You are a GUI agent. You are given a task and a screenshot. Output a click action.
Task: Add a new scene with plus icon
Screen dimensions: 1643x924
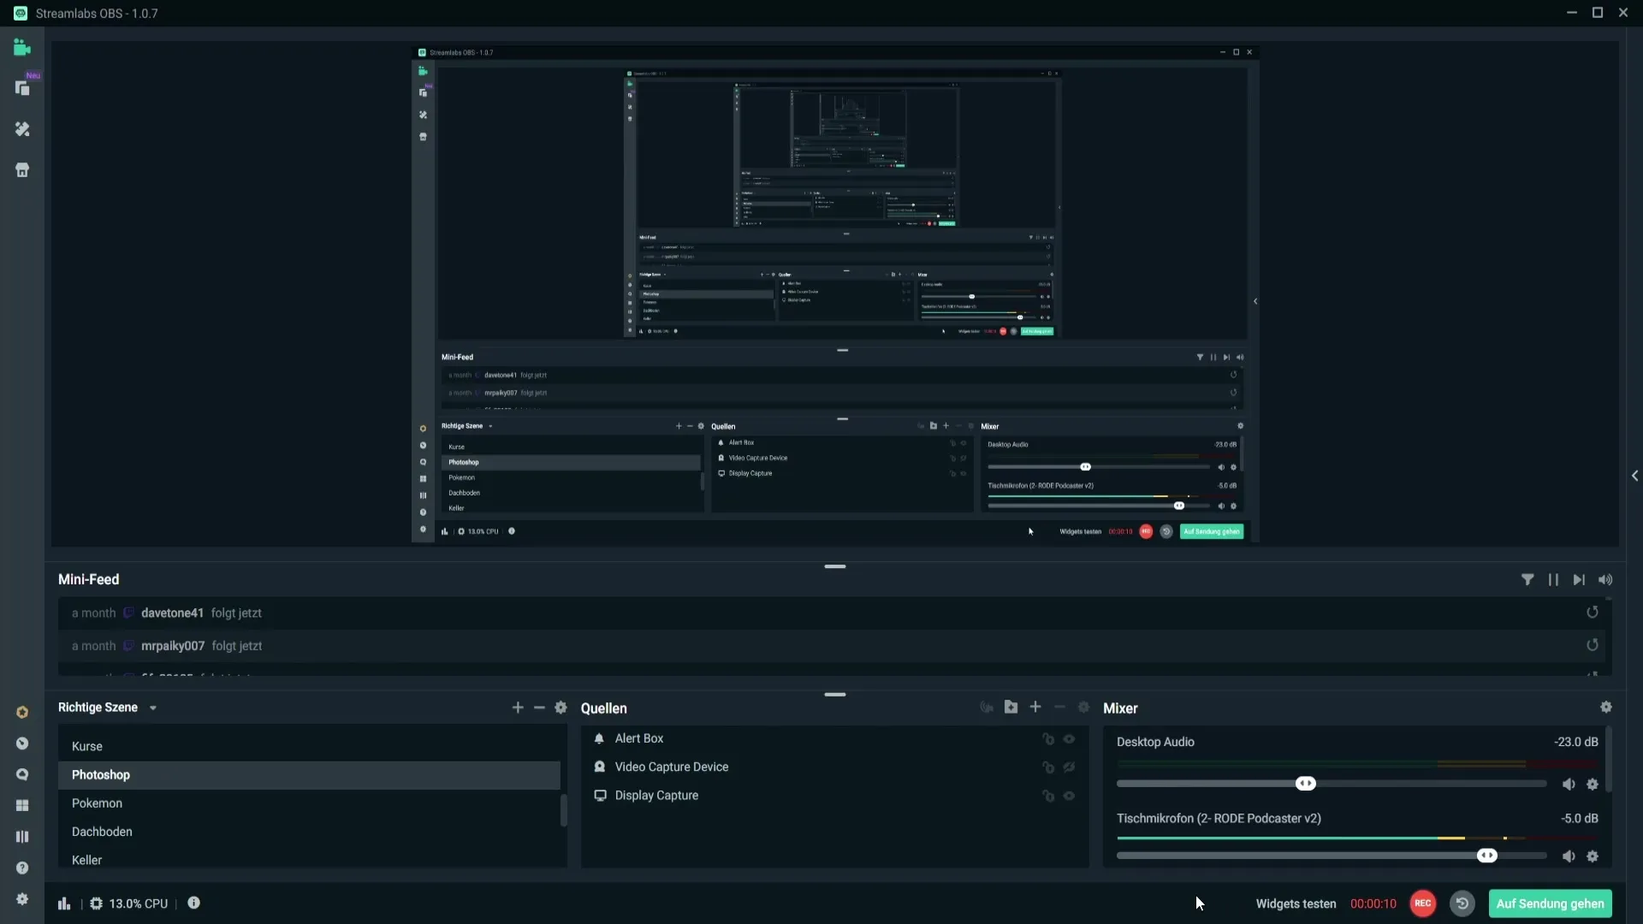click(x=518, y=708)
